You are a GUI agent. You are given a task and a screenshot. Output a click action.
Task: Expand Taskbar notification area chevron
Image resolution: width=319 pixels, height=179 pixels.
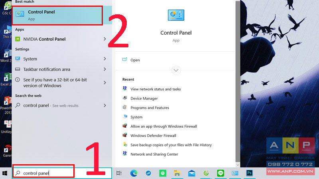pos(105,69)
